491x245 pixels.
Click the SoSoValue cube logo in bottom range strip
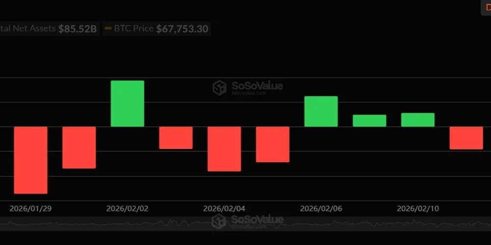pyautogui.click(x=219, y=221)
